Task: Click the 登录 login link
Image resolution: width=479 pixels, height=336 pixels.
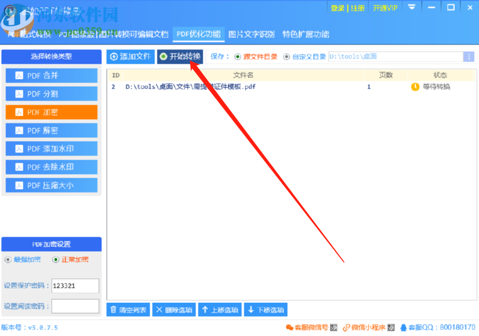Action: click(x=338, y=8)
